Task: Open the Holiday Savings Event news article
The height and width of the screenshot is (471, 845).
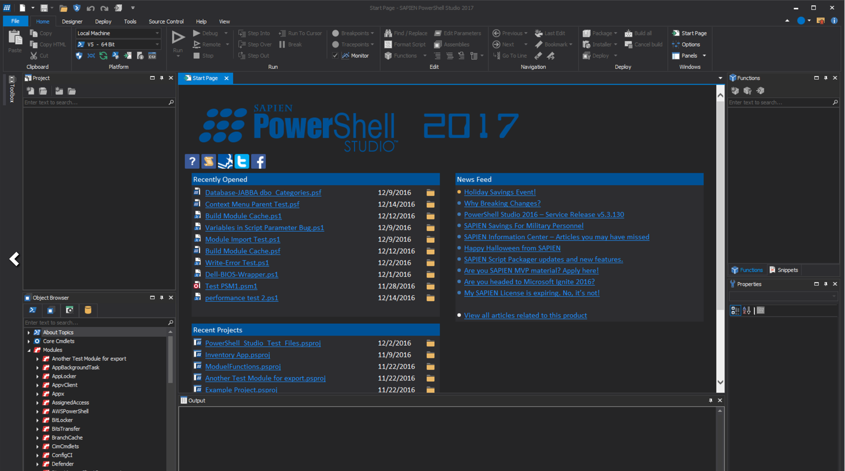Action: coord(500,192)
